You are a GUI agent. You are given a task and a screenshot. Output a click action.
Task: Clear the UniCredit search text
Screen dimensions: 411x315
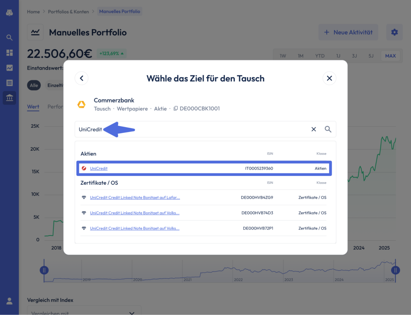[x=314, y=129]
